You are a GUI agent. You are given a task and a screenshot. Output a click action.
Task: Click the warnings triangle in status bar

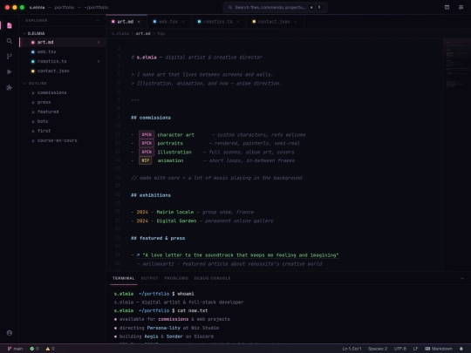click(x=50, y=349)
